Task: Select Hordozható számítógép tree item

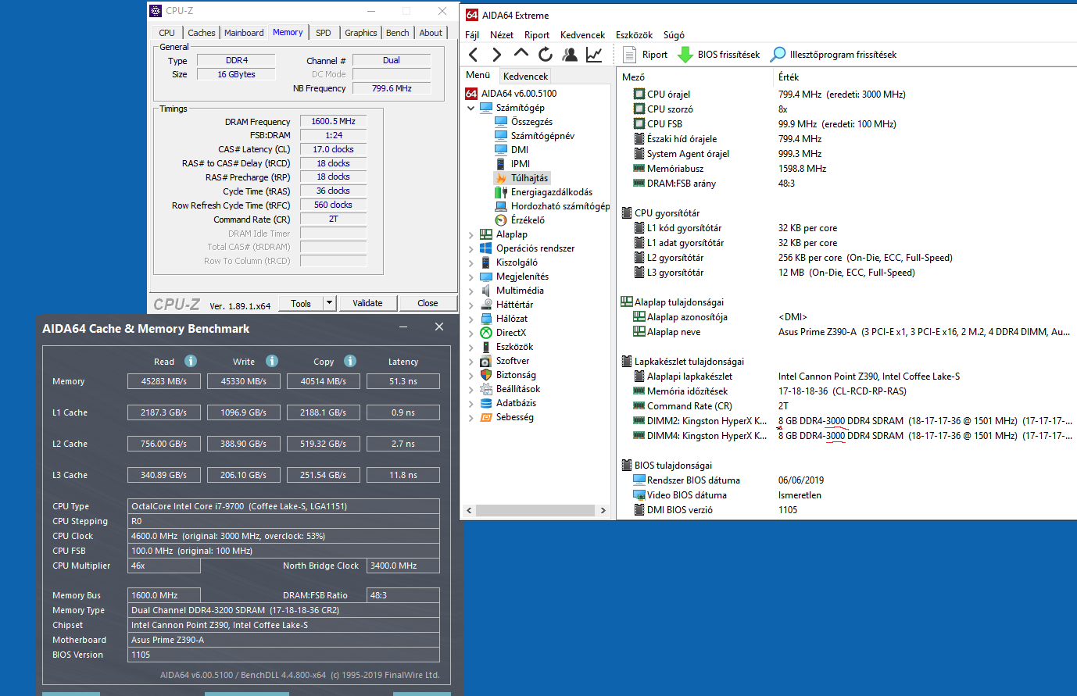Action: (560, 206)
